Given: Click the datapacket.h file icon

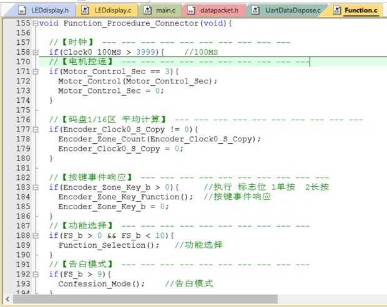Looking at the screenshot, I should [191, 11].
